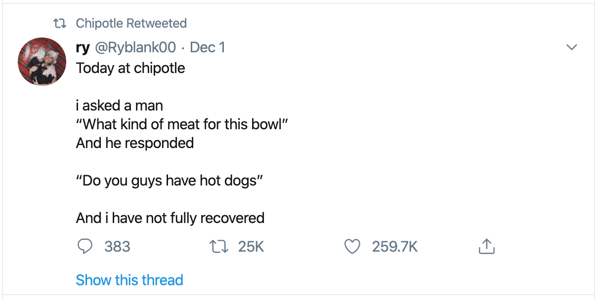The image size is (595, 299).
Task: Click the line And i have not fully recovered
Action: pos(170,218)
